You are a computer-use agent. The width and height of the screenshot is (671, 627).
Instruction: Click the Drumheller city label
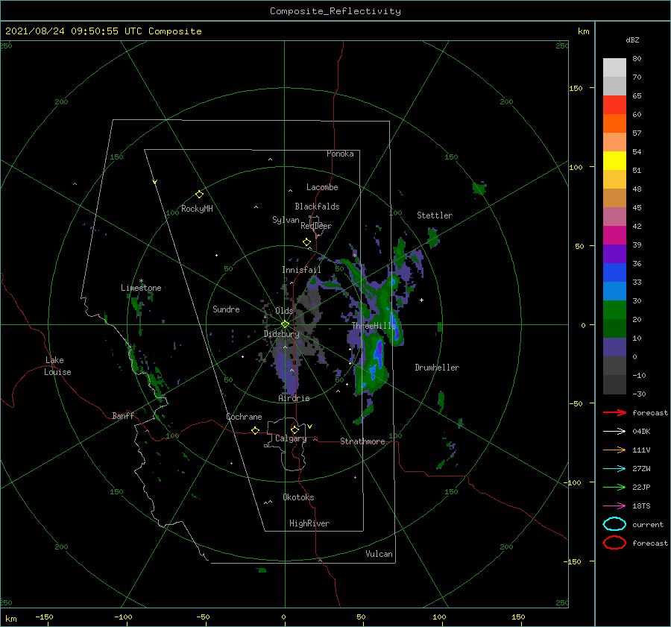click(437, 368)
